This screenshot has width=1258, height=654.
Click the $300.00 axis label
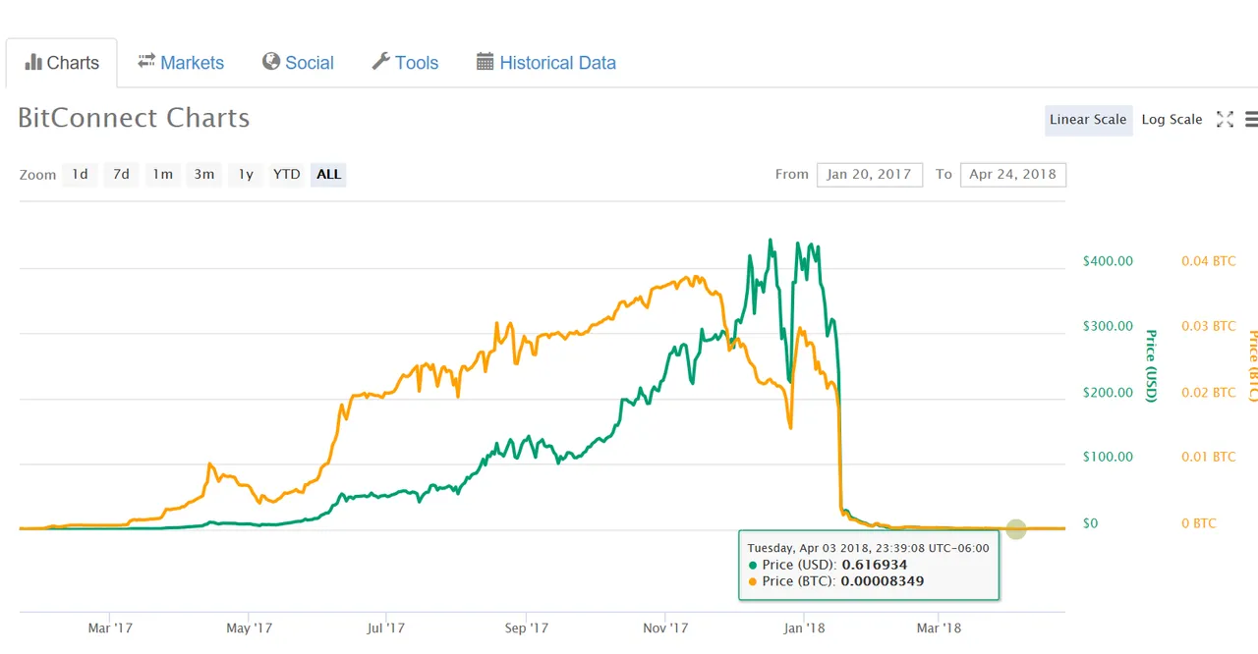[x=1108, y=326]
